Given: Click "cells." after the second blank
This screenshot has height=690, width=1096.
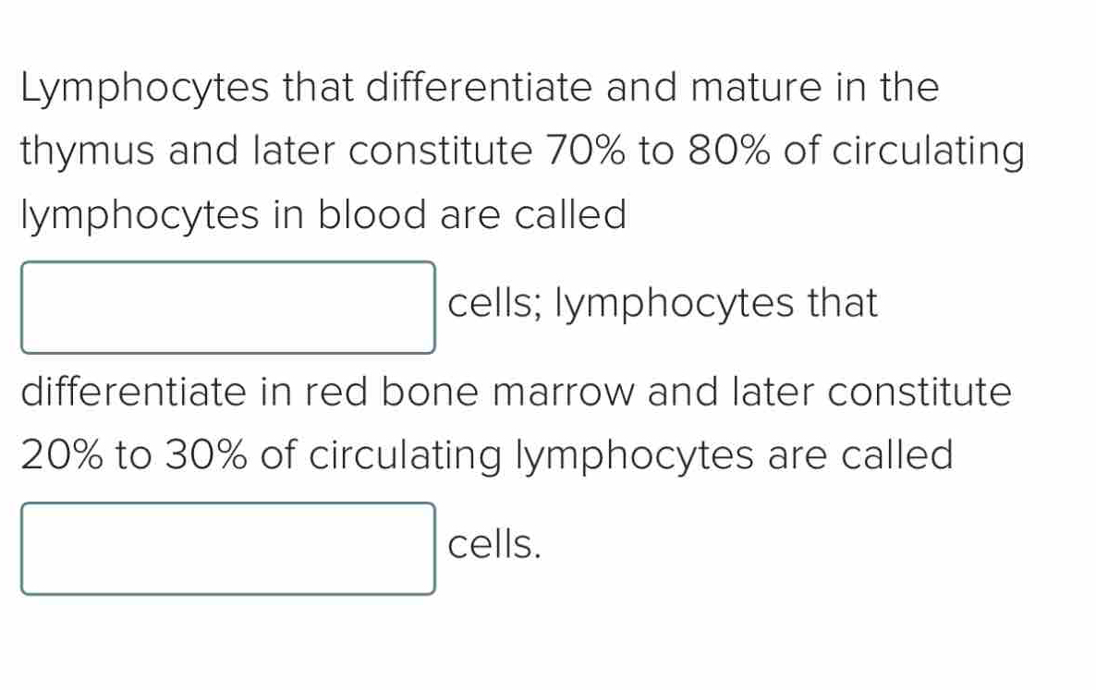Looking at the screenshot, I should [x=493, y=545].
